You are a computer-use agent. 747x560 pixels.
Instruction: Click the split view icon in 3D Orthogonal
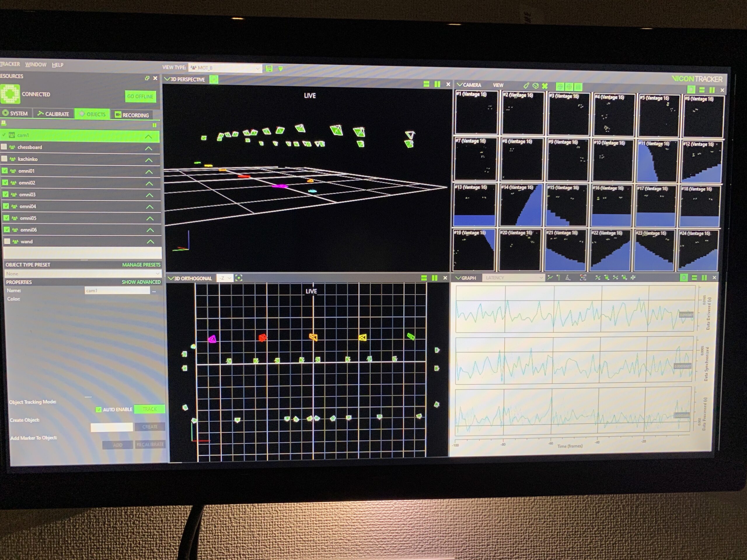424,278
